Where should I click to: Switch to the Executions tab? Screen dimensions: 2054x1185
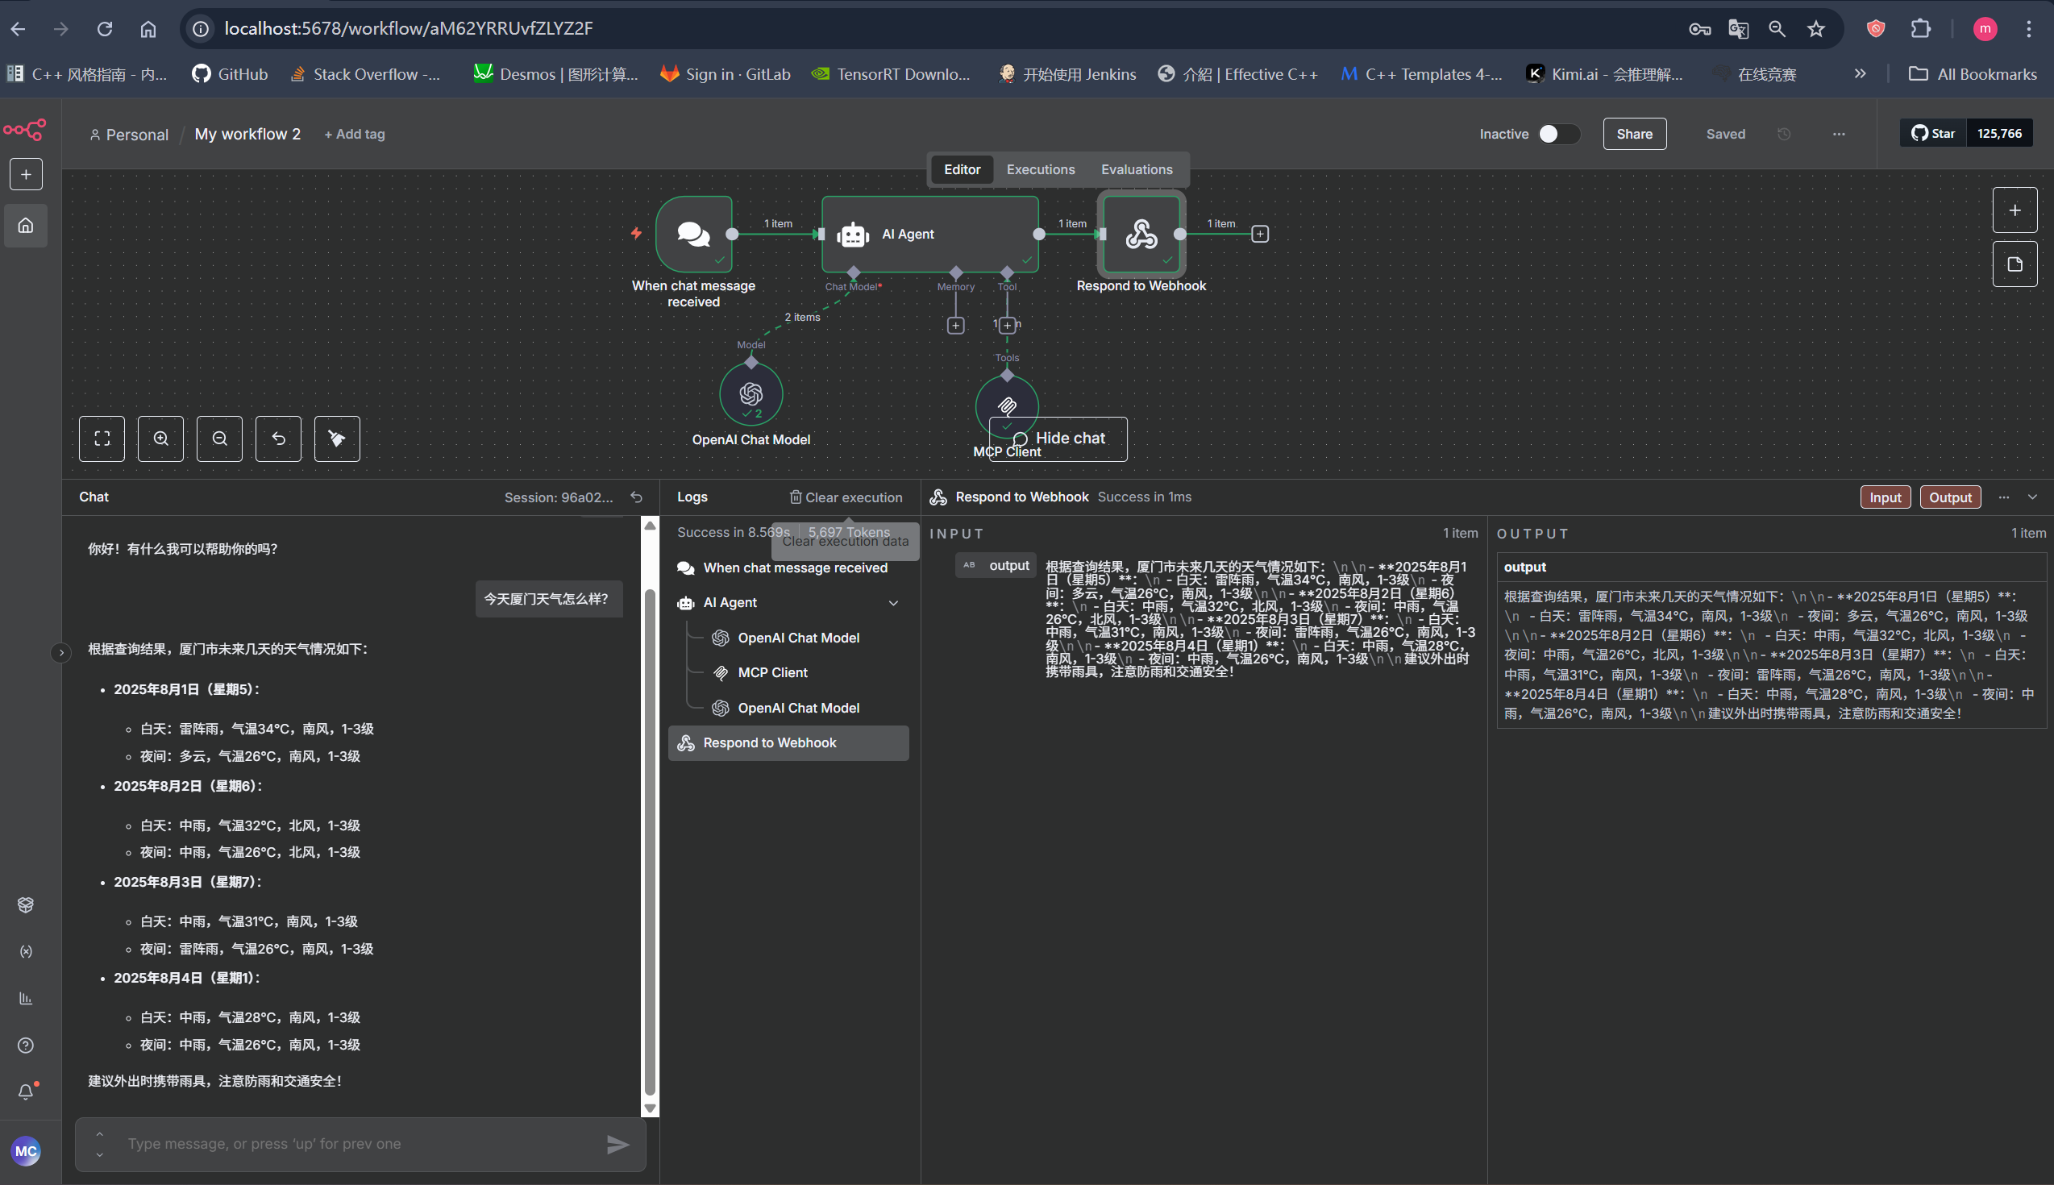(1040, 169)
